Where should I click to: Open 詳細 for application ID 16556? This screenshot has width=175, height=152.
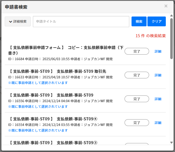(158, 99)
